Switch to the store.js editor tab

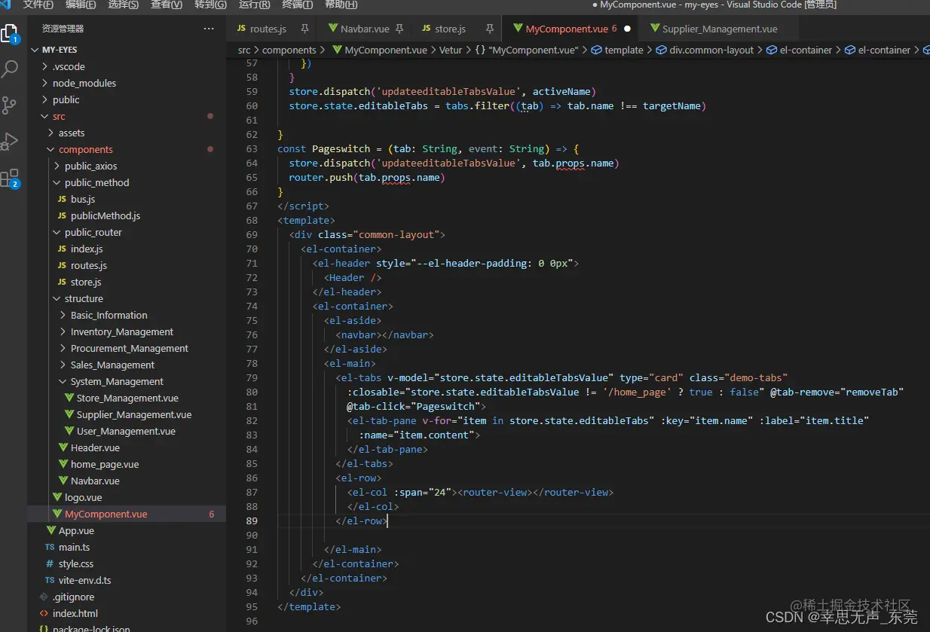pyautogui.click(x=450, y=29)
